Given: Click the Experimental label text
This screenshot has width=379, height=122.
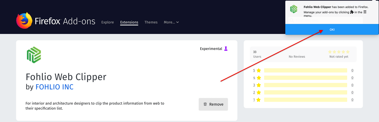Looking at the screenshot, I should [x=211, y=49].
